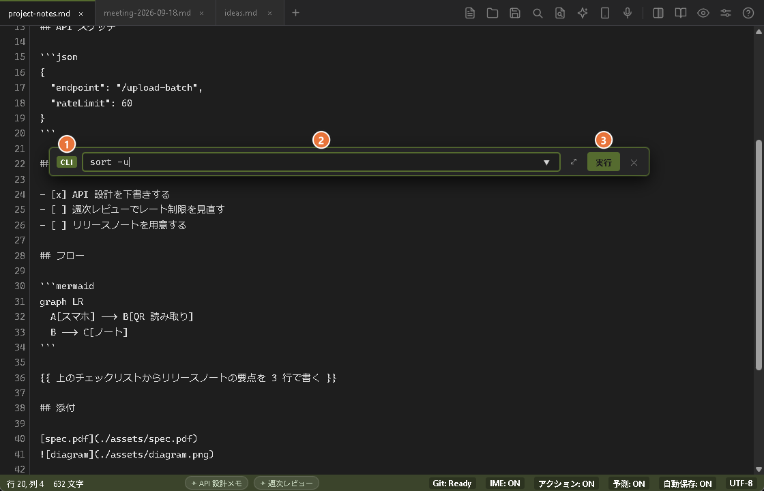Click the Git: Ready status indicator
Image resolution: width=764 pixels, height=491 pixels.
coord(452,483)
